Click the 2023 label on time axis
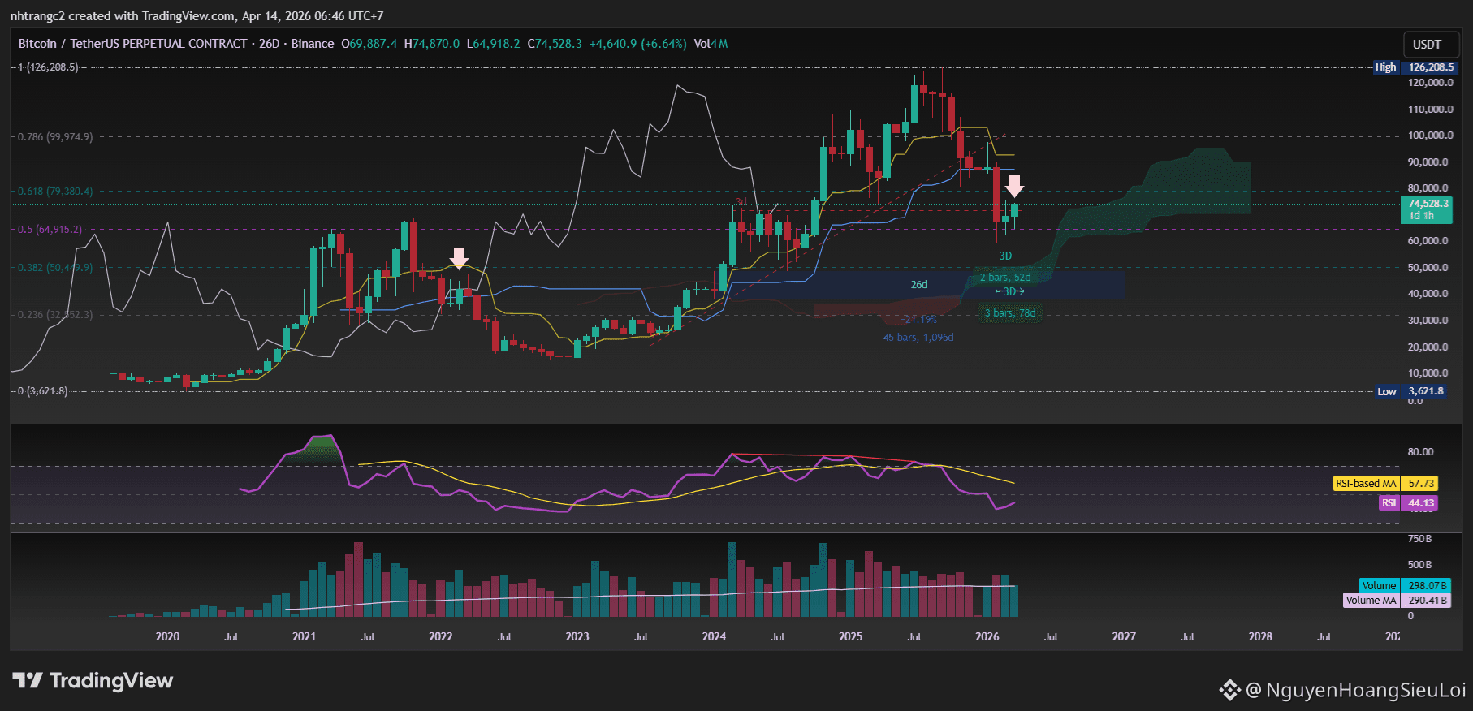Screen dimensions: 1473x711 pos(577,636)
